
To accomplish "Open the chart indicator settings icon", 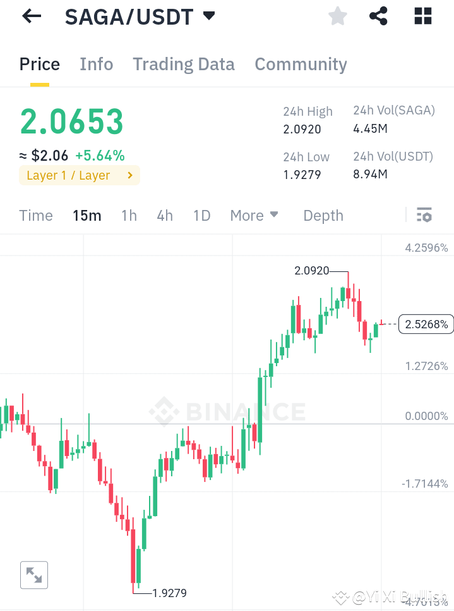I will [x=424, y=215].
